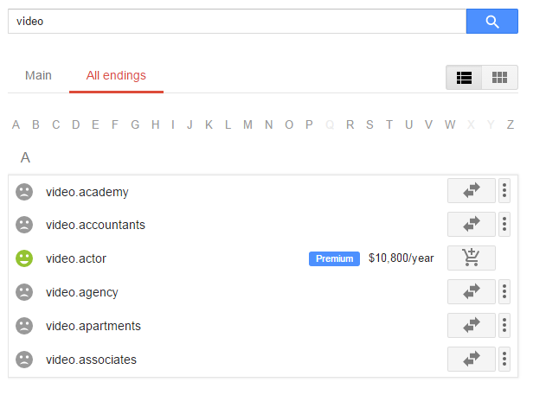This screenshot has width=546, height=395.
Task: Click transfer arrows for video.accountants
Action: pos(471,224)
